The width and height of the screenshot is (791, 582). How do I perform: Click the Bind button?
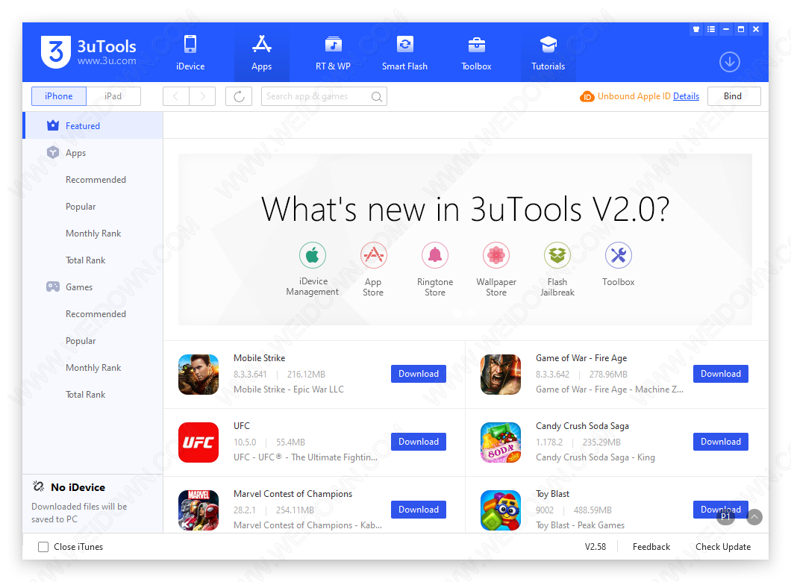pos(734,96)
